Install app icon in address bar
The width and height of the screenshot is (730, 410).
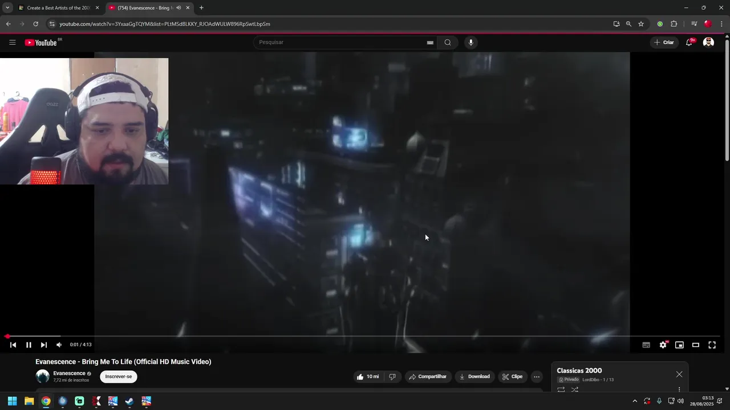tap(617, 24)
